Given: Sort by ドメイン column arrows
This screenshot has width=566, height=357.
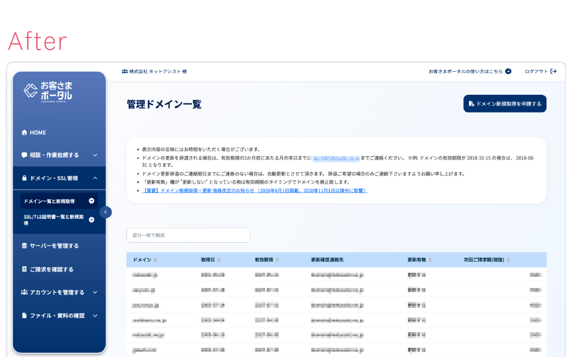Looking at the screenshot, I should 155,260.
